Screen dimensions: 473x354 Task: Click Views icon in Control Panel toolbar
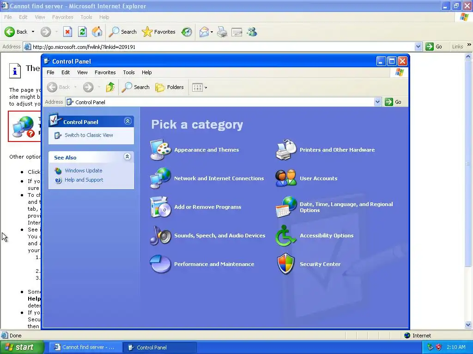coord(197,88)
